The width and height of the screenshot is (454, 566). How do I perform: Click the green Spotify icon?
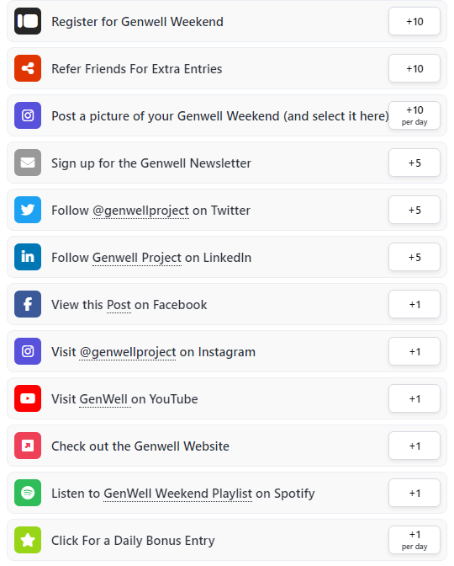point(28,493)
